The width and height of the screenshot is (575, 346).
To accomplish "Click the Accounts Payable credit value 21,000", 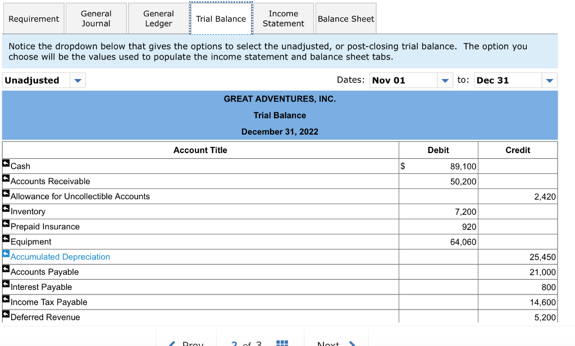I will (543, 273).
